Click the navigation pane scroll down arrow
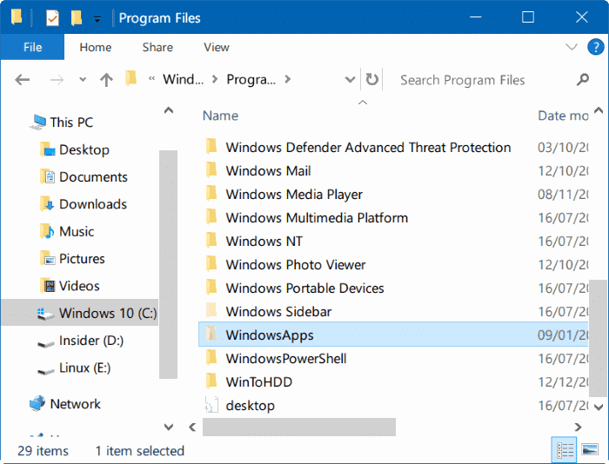Image resolution: width=609 pixels, height=464 pixels. pos(169,428)
